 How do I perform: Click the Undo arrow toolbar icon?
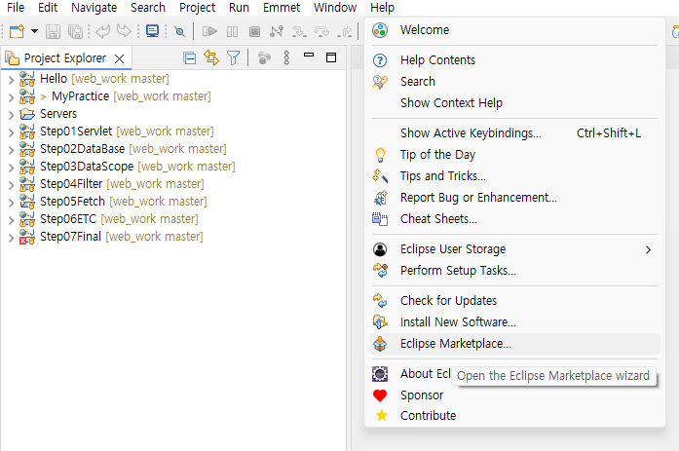tap(102, 31)
